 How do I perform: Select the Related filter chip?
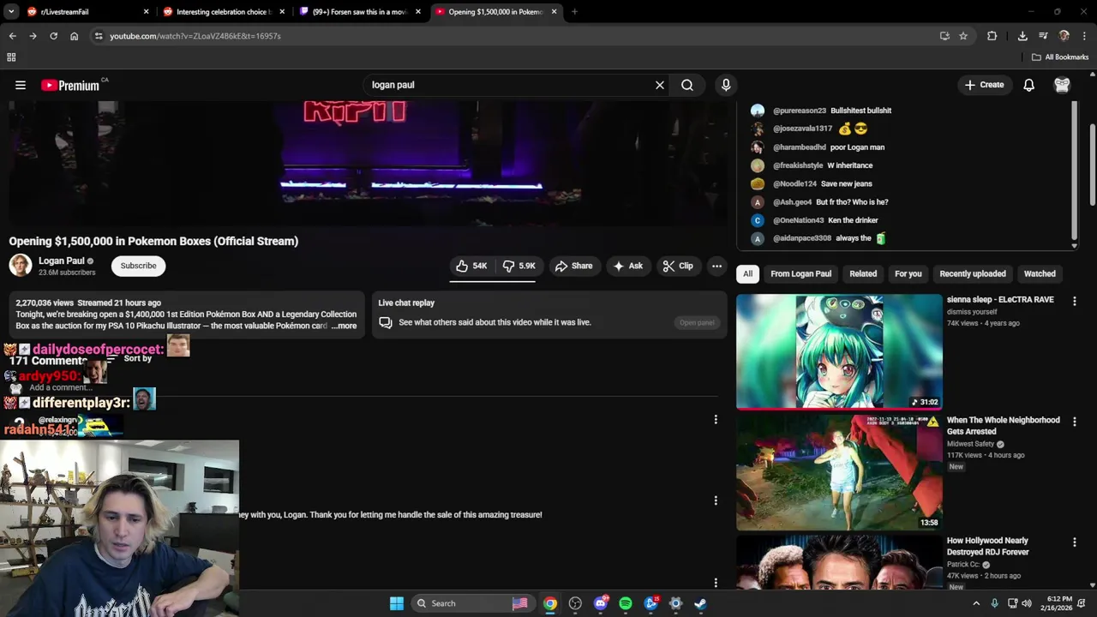pyautogui.click(x=863, y=273)
